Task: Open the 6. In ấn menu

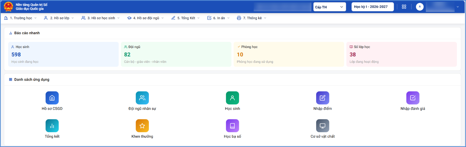Action: tap(219, 18)
